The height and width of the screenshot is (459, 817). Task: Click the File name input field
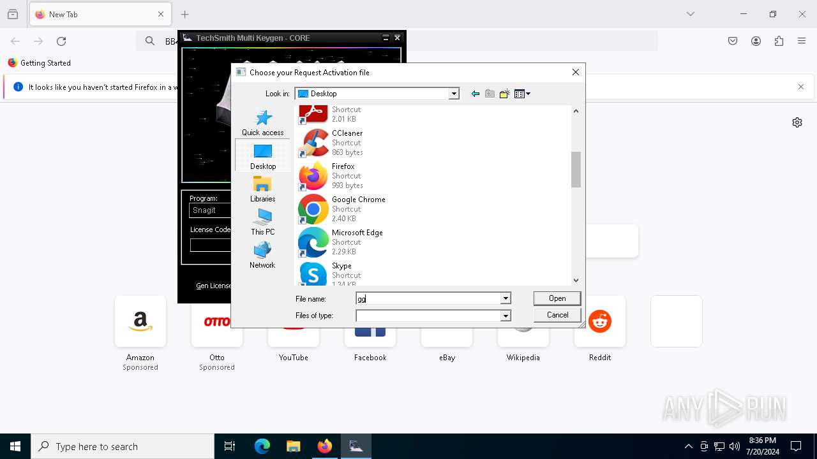(428, 298)
